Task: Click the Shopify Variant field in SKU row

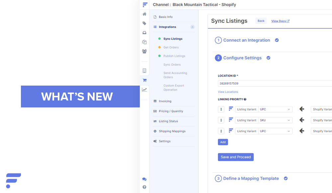Action: pos(321,120)
